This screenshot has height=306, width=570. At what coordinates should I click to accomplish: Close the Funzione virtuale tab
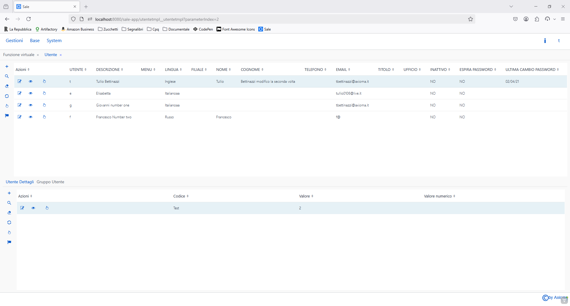pos(38,55)
